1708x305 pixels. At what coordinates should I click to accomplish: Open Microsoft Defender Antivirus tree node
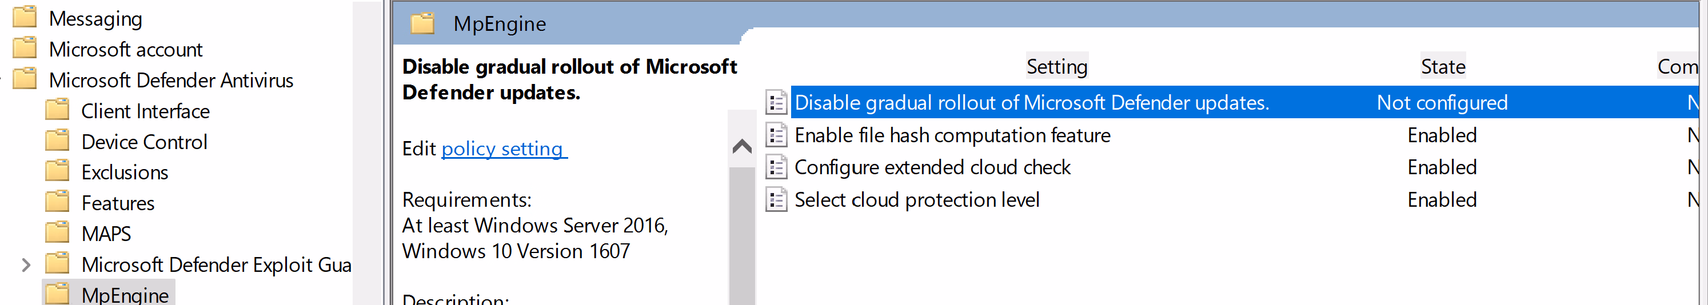[x=170, y=80]
